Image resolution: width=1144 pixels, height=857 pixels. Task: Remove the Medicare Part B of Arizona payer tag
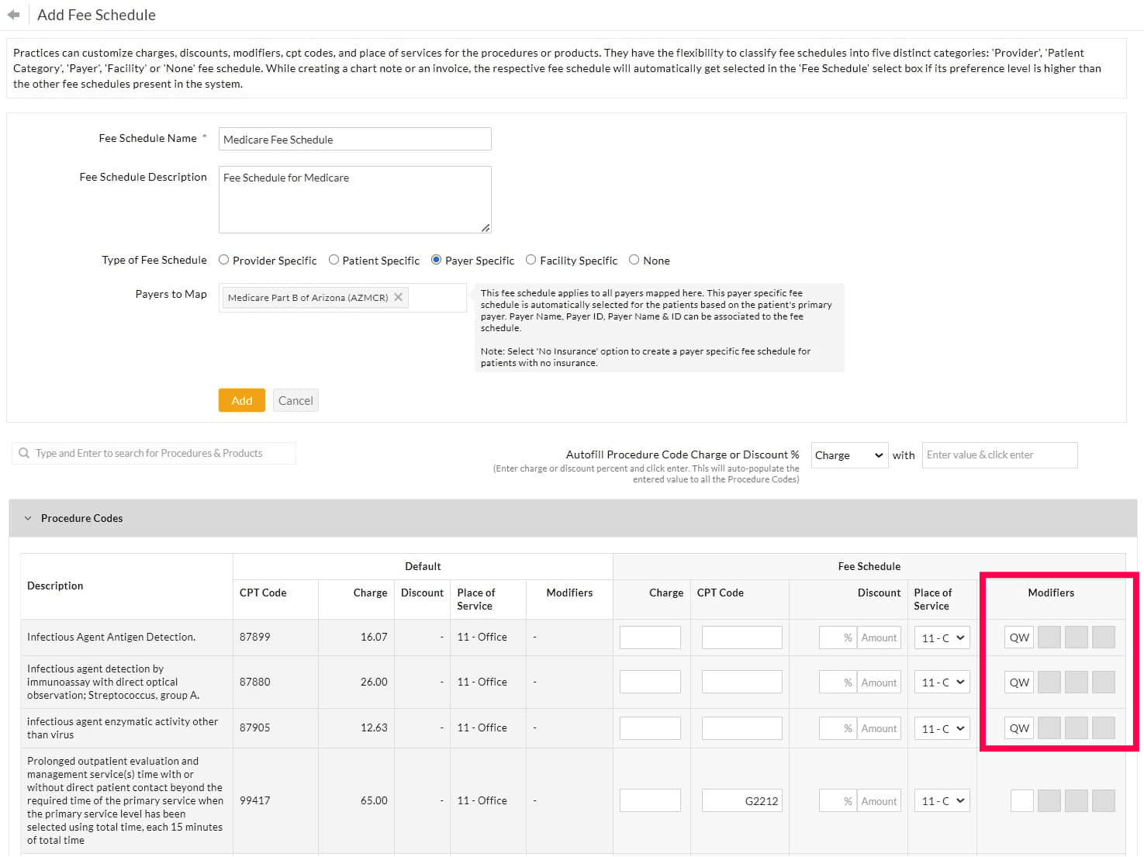398,297
